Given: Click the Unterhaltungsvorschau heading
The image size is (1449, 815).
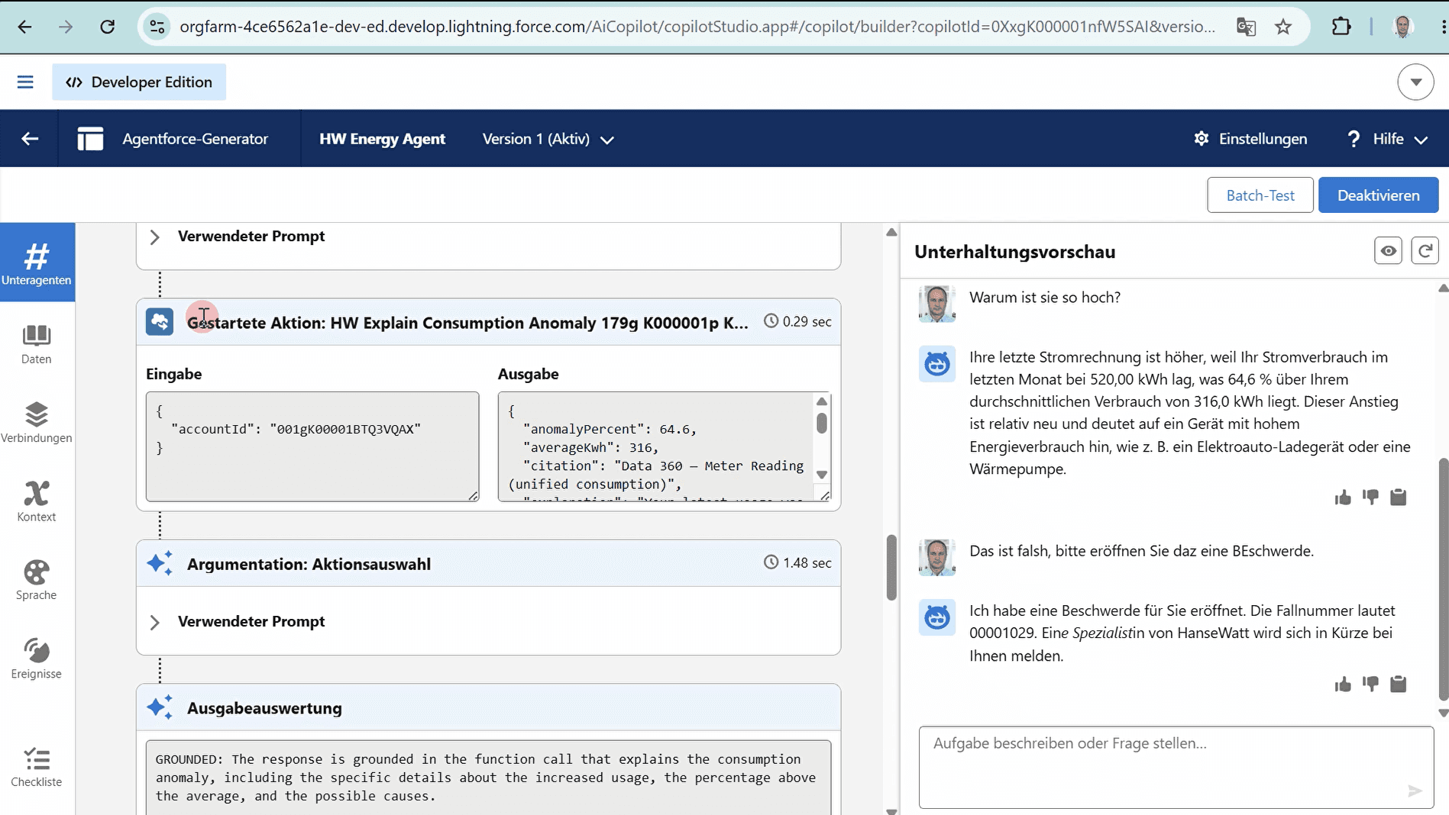Looking at the screenshot, I should [x=1014, y=252].
